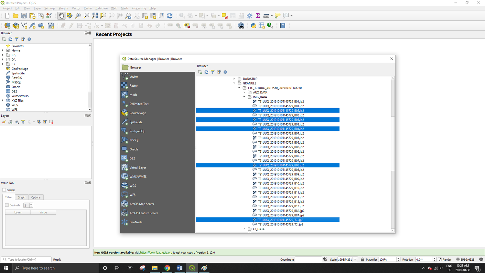Open the Scale dropdown in status bar
Viewport: 485px width, 273px height.
355,259
